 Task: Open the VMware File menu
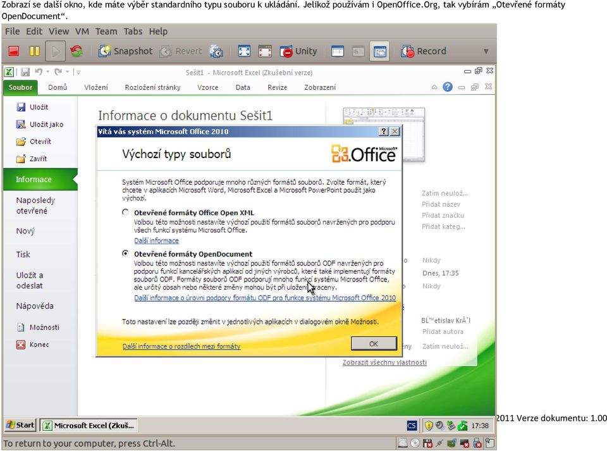[x=13, y=32]
